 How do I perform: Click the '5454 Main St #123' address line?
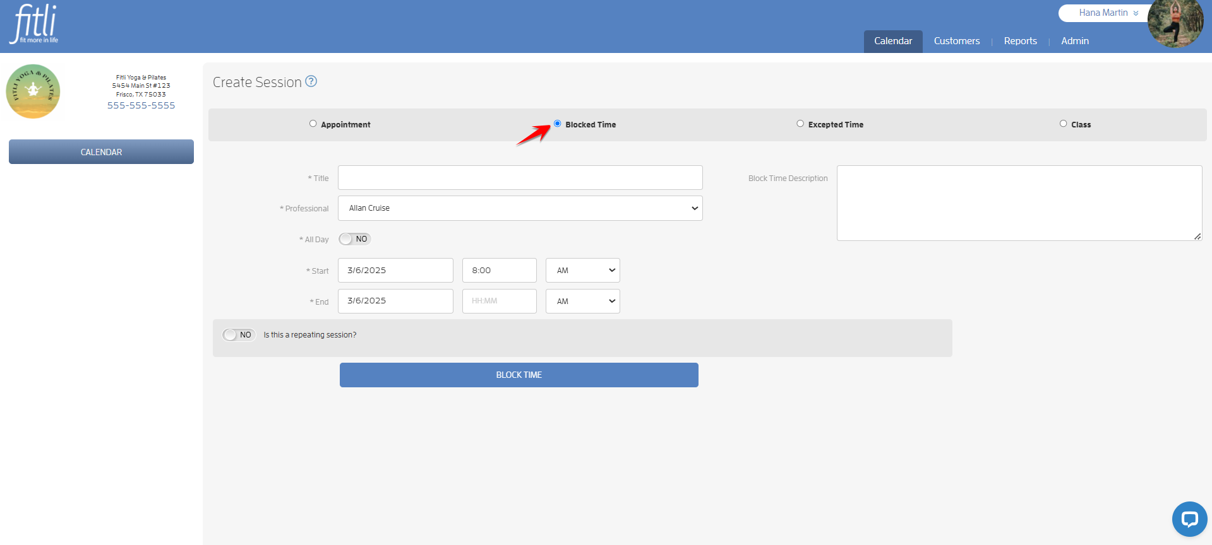tap(141, 86)
